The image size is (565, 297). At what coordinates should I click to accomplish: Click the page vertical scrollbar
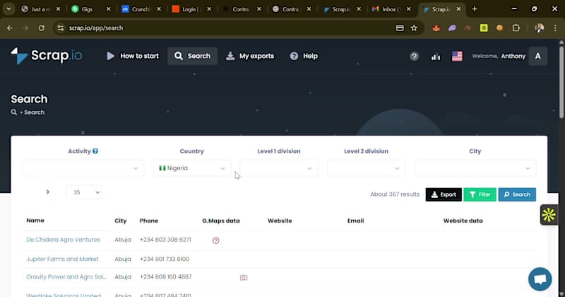pyautogui.click(x=561, y=81)
